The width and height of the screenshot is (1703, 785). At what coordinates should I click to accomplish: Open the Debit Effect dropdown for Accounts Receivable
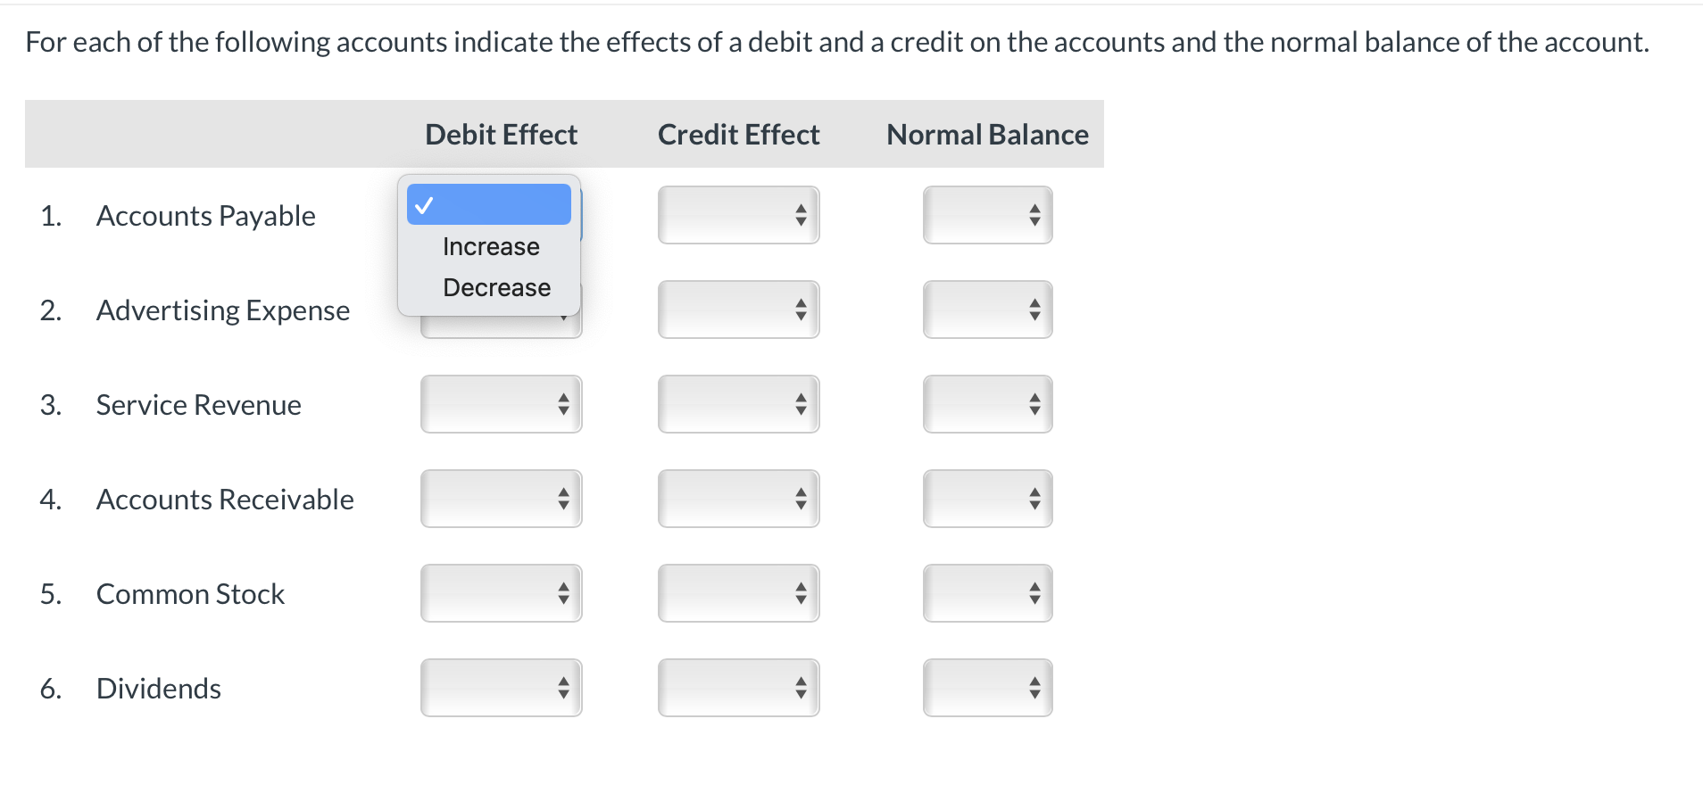click(x=500, y=499)
